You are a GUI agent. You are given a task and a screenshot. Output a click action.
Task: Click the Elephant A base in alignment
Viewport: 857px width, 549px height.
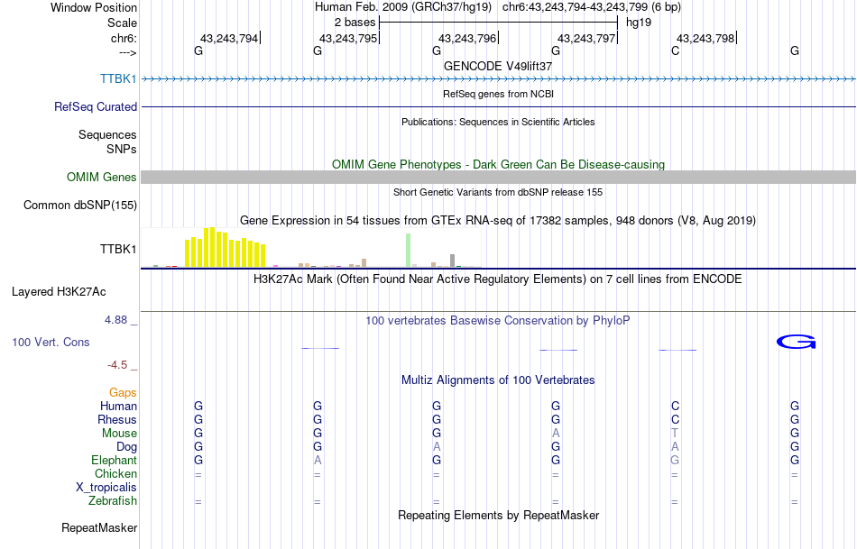click(317, 460)
